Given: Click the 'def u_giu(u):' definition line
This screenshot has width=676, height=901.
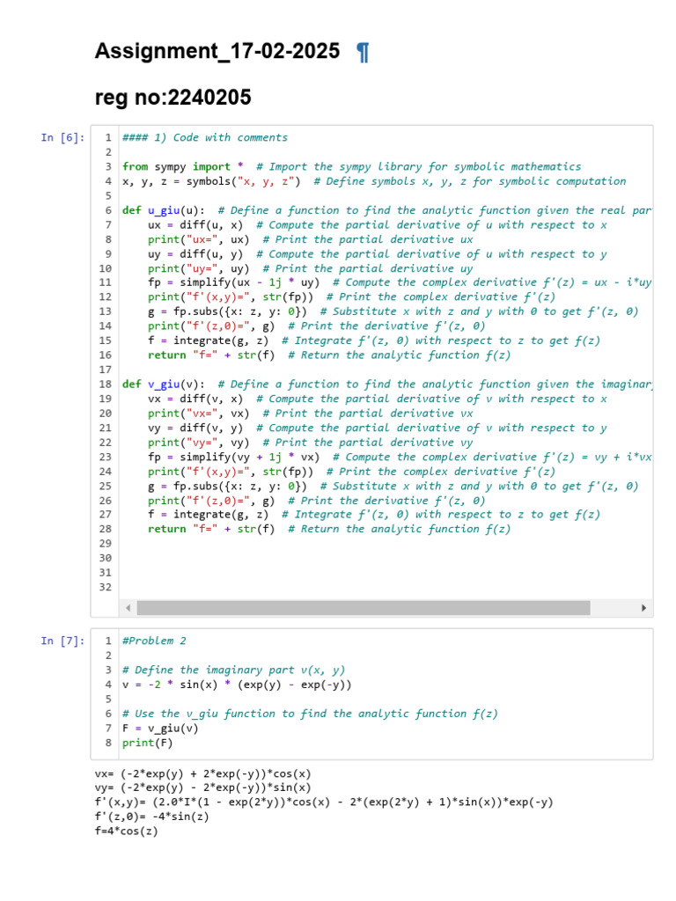Looking at the screenshot, I should [x=386, y=210].
